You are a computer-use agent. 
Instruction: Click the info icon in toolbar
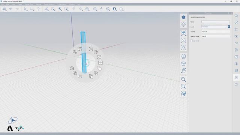coord(121,9)
